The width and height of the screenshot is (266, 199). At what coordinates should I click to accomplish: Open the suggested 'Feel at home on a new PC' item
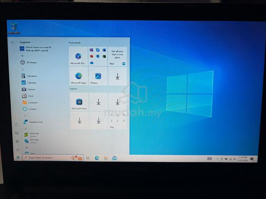coord(36,49)
